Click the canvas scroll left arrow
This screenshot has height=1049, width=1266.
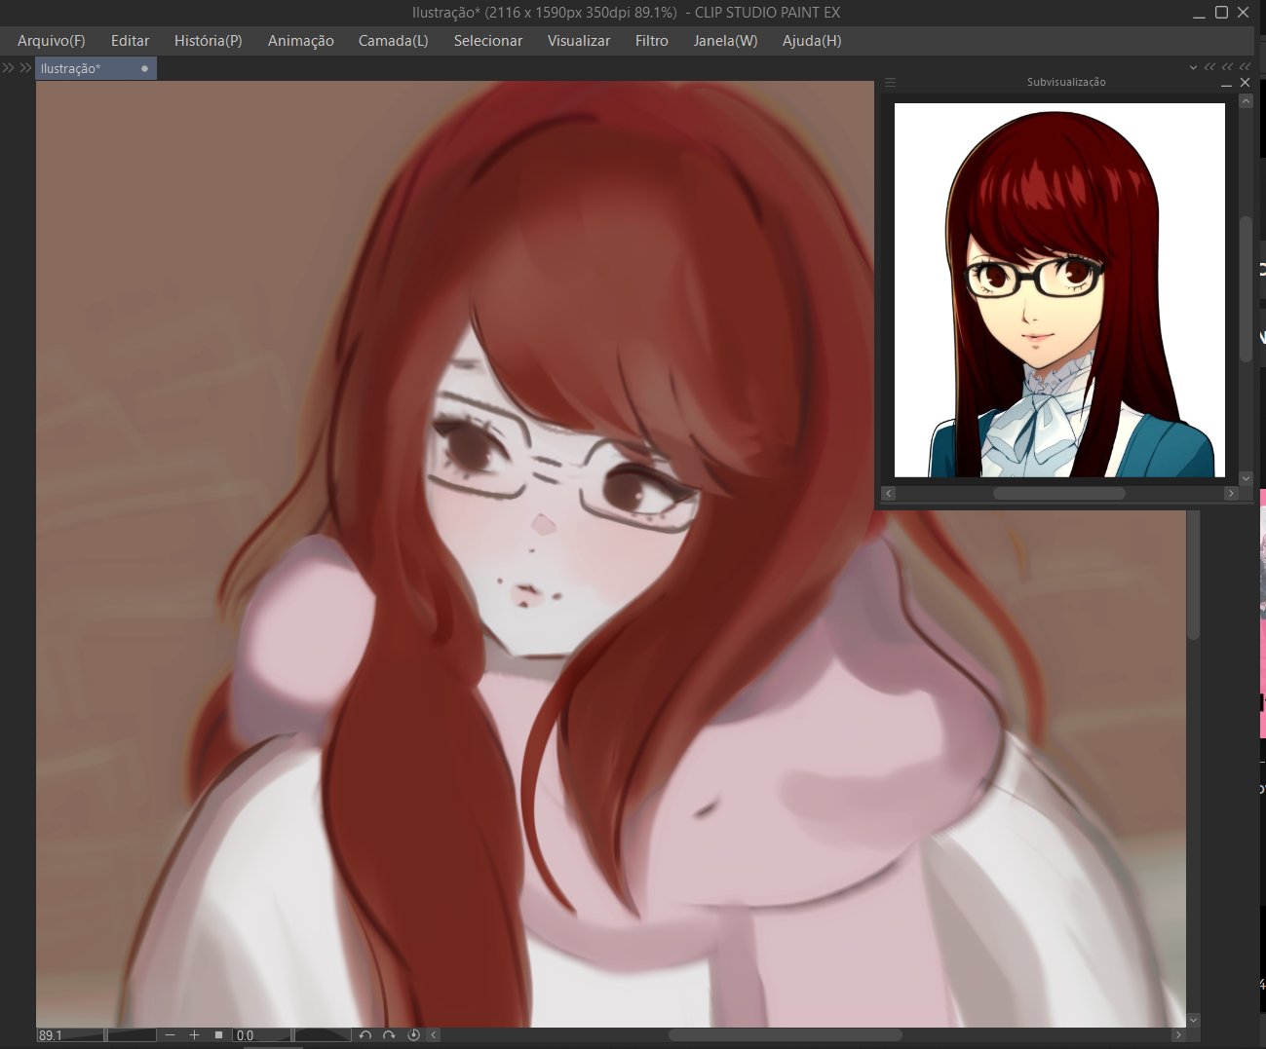(434, 1035)
